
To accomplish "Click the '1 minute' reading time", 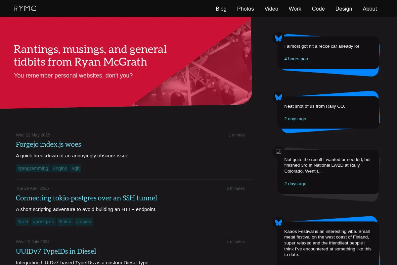I will (x=237, y=135).
